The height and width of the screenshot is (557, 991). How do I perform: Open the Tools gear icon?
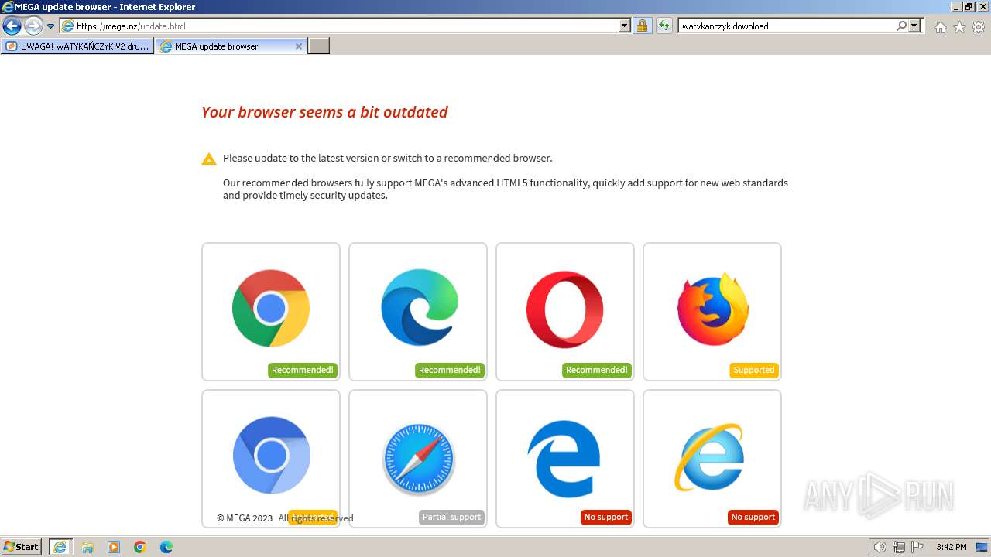coord(979,27)
